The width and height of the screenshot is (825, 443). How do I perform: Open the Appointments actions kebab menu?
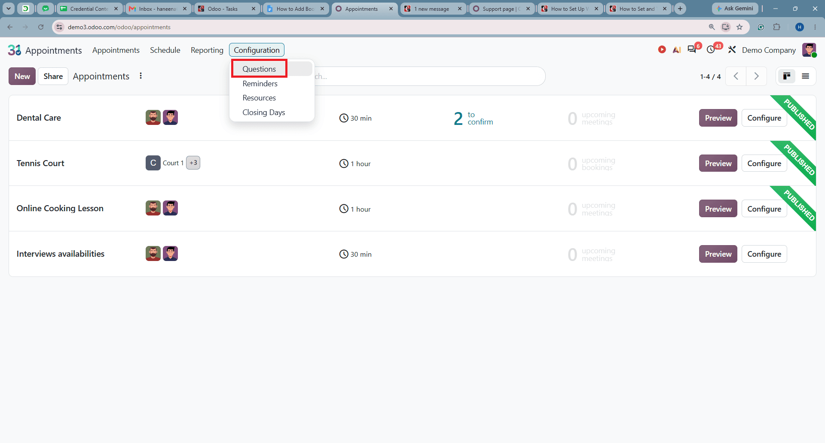(141, 76)
